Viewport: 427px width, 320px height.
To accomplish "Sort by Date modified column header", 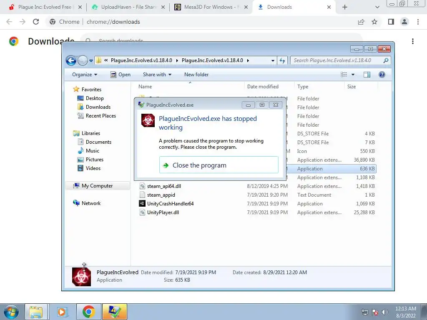I will (263, 87).
